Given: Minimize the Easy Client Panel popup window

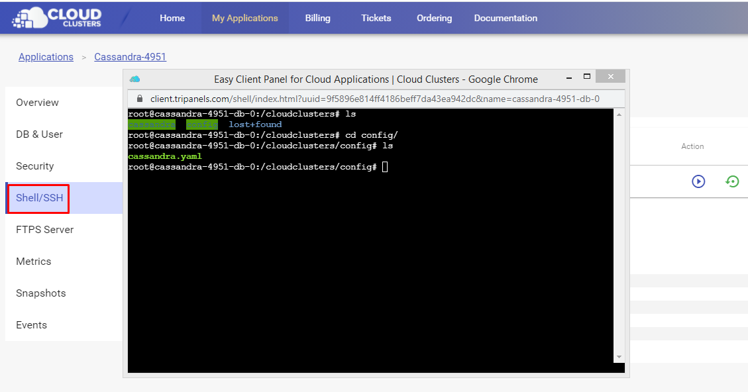Looking at the screenshot, I should click(x=568, y=77).
